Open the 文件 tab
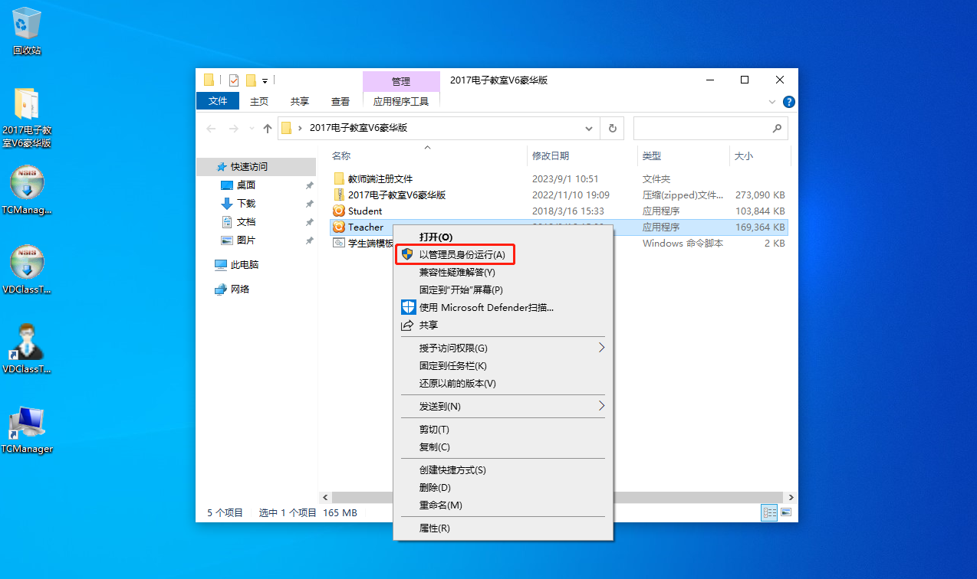Screen dimensions: 977x579 point(219,101)
